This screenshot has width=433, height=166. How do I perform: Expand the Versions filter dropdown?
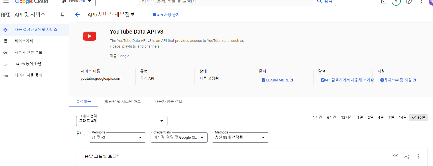click(x=117, y=137)
